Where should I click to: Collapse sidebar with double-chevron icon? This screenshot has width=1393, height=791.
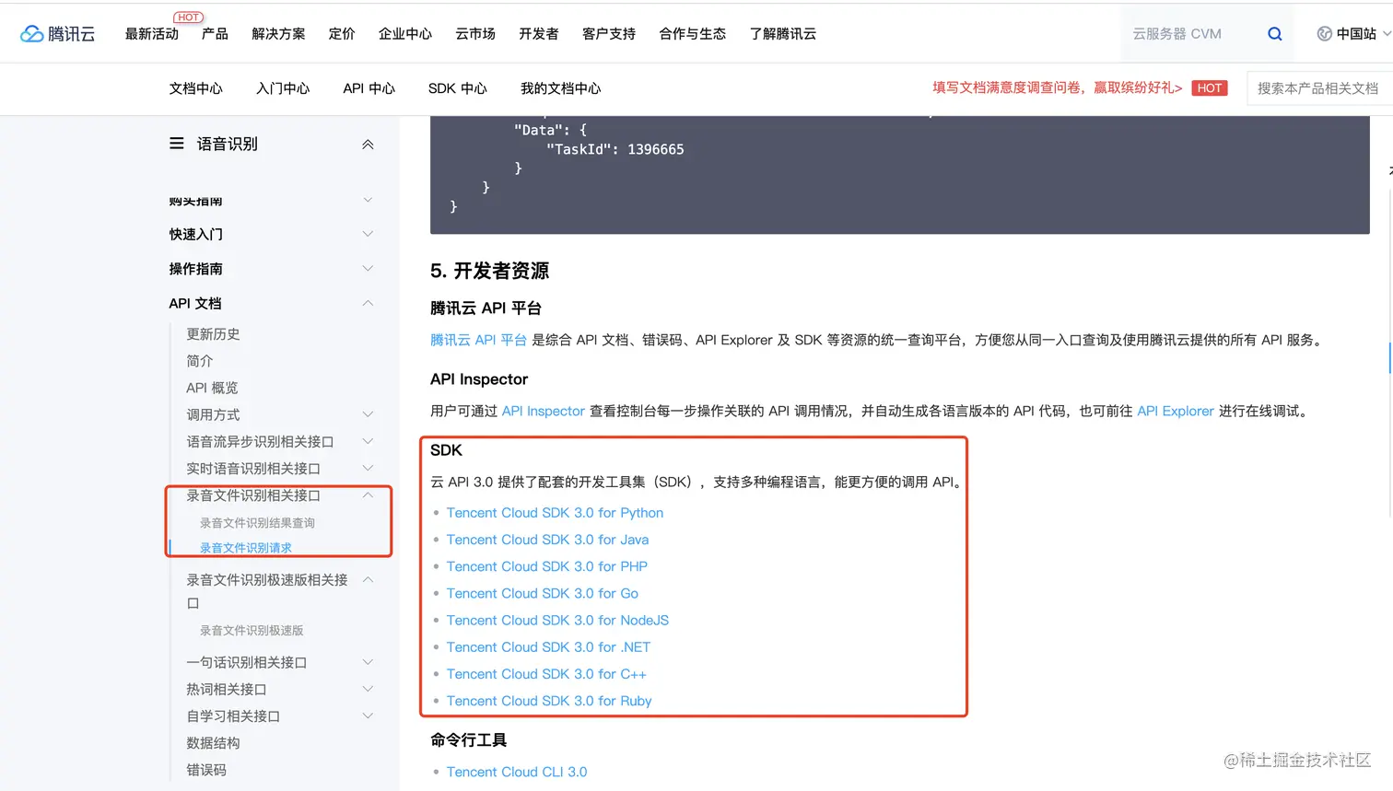(x=368, y=145)
